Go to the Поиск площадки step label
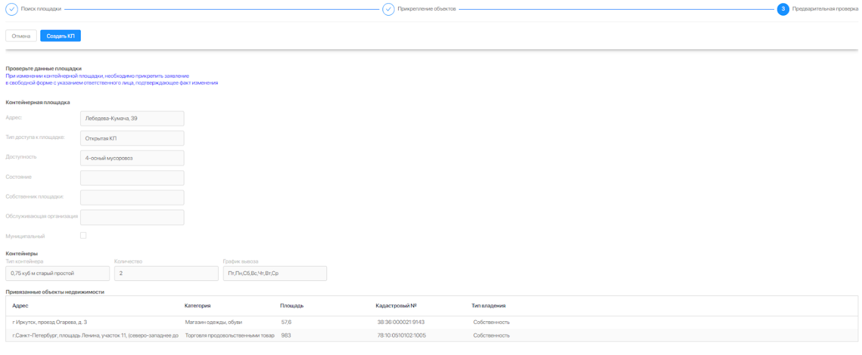This screenshot has width=862, height=355. coord(41,9)
